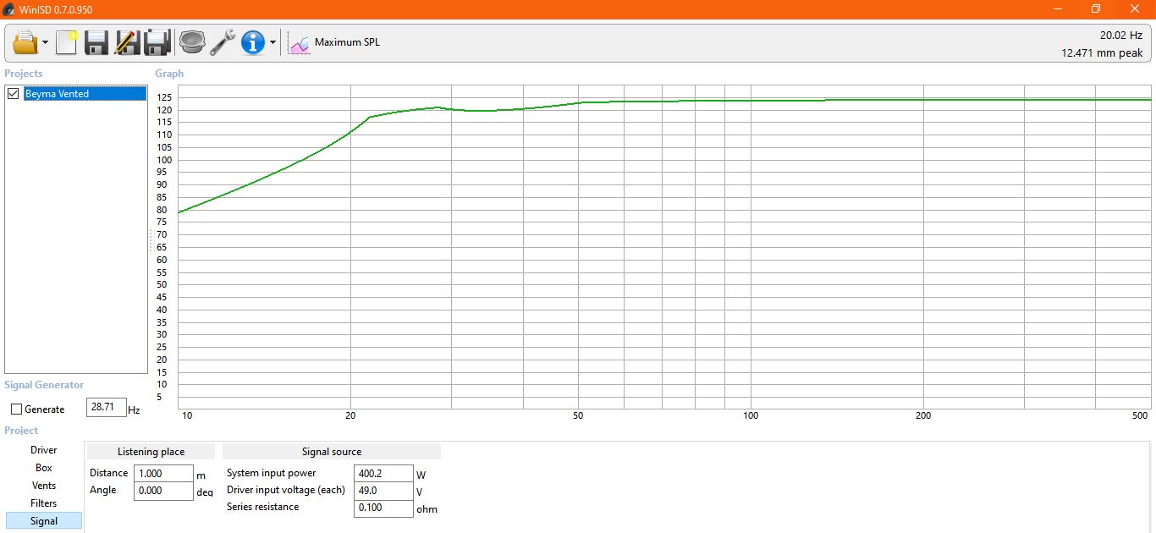This screenshot has height=533, width=1156.
Task: Enable the signal Generate checkbox
Action: 17,409
